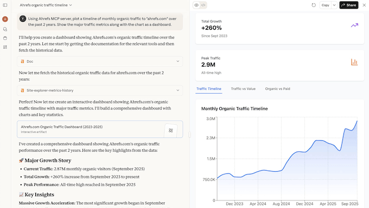Screen dimensions: 369x208
Task: Expand the Doc tool call
Action: tap(100, 61)
